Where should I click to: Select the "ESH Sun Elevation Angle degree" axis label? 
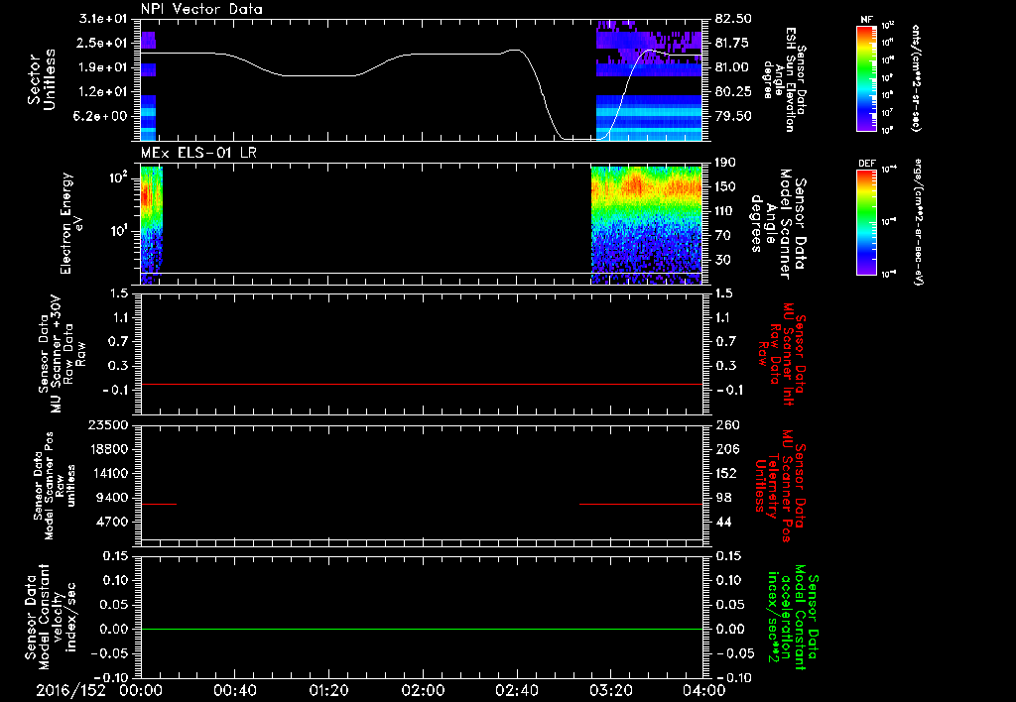pyautogui.click(x=784, y=79)
